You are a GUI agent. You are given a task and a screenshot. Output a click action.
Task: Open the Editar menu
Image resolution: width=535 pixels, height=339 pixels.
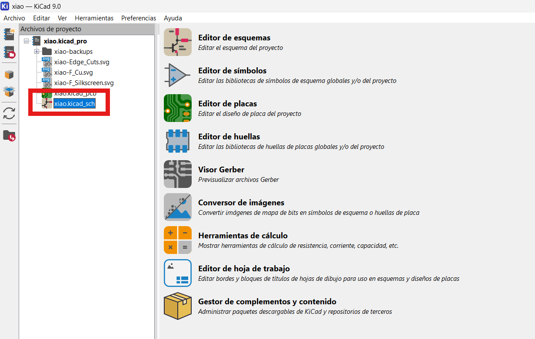tap(42, 18)
